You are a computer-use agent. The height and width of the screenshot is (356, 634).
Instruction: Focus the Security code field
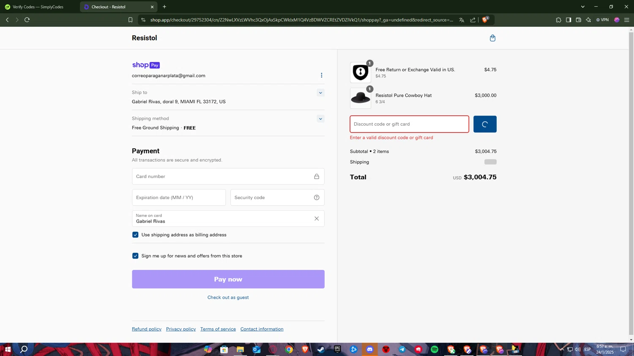pyautogui.click(x=277, y=197)
